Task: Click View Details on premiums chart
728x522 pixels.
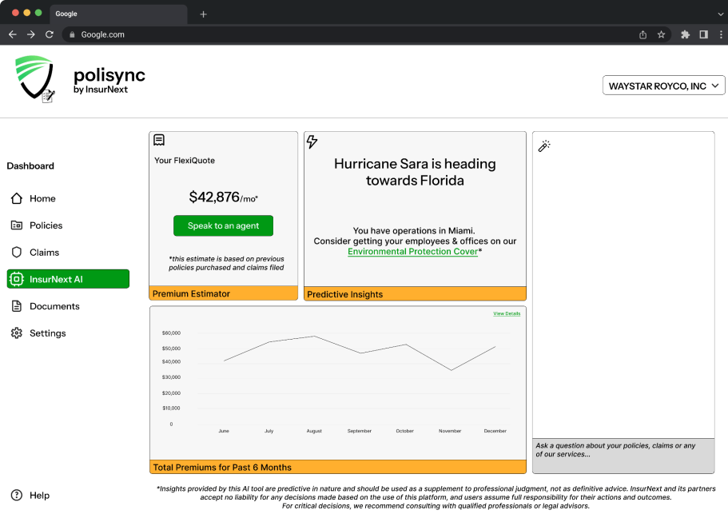Action: 507,313
